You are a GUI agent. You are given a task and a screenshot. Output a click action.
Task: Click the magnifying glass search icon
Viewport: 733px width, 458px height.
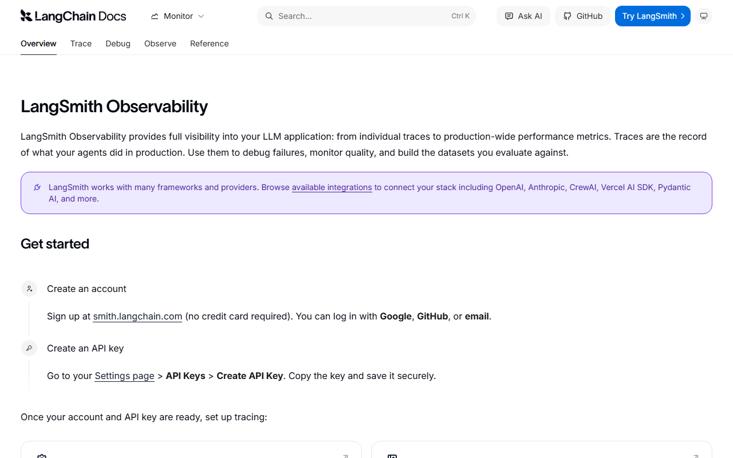click(x=269, y=16)
